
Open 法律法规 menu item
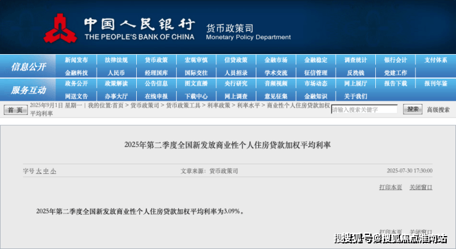coord(116,60)
